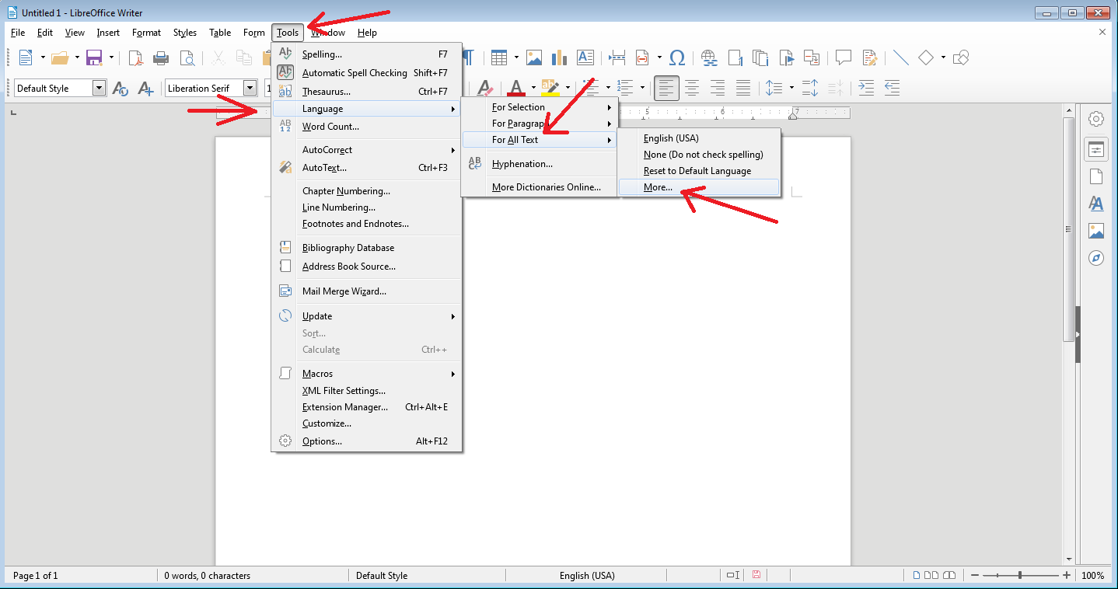Image resolution: width=1118 pixels, height=589 pixels.
Task: Click the Insert Field icon
Action: click(x=642, y=58)
